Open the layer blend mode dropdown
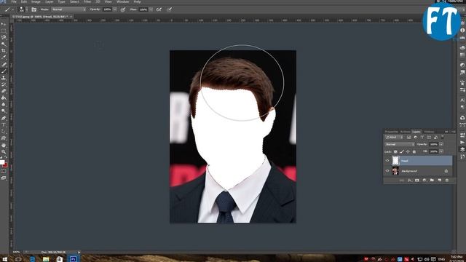The image size is (466, 262). 400,144
